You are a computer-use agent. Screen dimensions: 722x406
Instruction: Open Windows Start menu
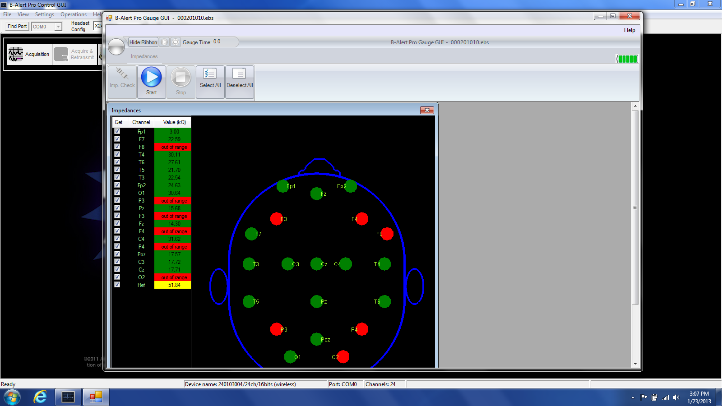12,397
